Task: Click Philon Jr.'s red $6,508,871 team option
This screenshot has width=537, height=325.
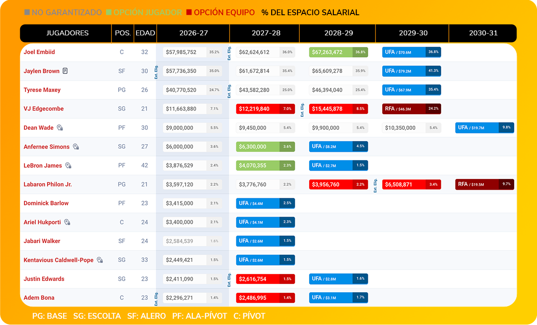Action: 412,184
